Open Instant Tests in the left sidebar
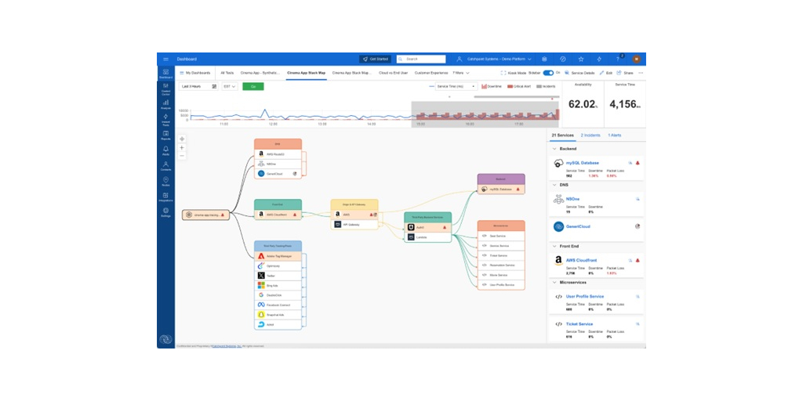803x401 pixels. [x=165, y=120]
